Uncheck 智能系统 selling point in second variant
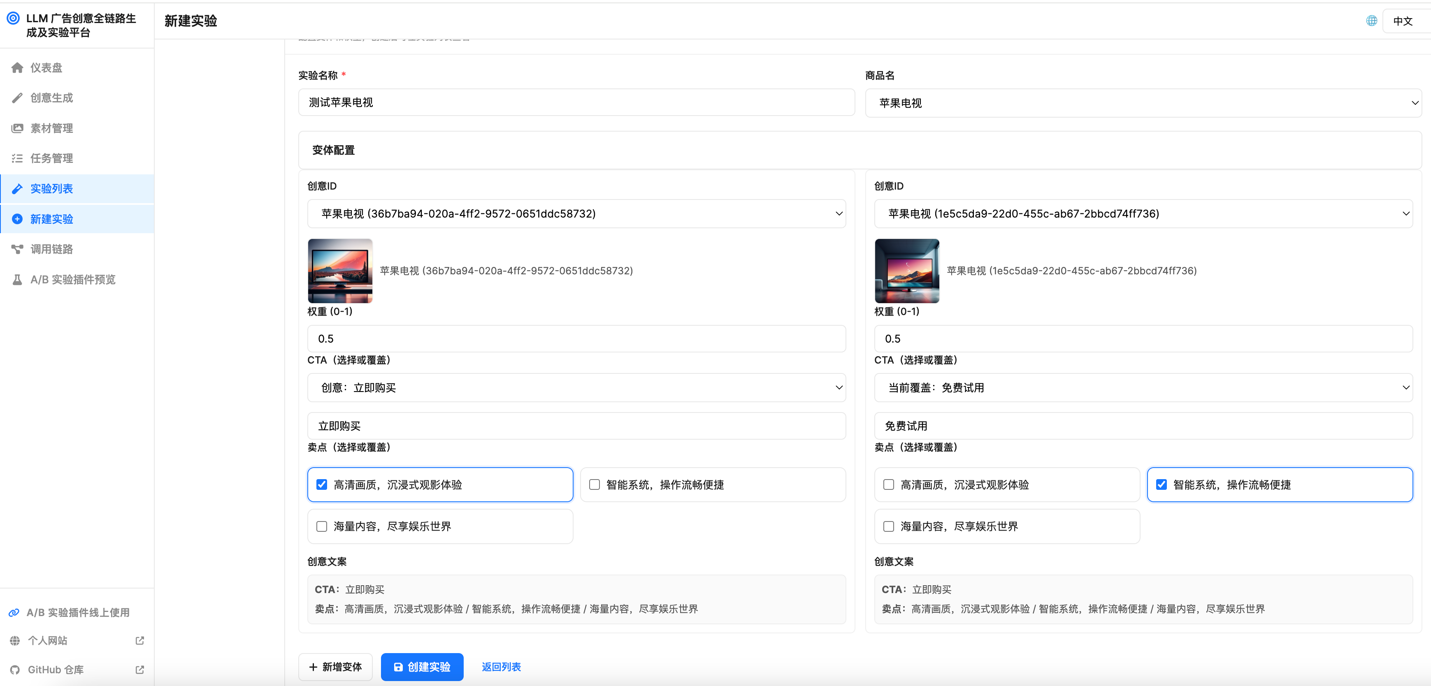This screenshot has height=686, width=1431. (1162, 484)
